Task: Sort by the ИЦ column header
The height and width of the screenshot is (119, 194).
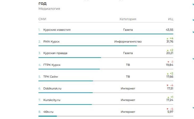Action: pos(171,19)
